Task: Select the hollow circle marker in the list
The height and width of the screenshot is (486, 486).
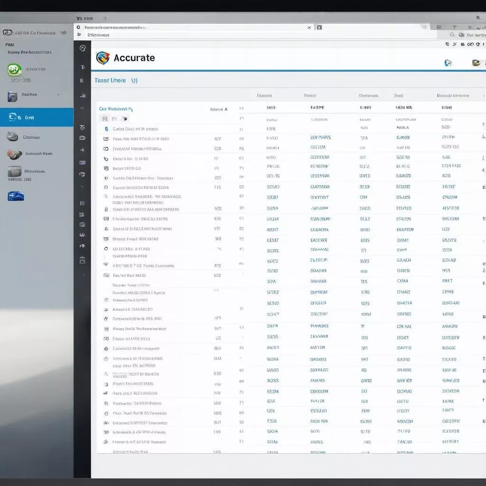Action: pos(106,249)
